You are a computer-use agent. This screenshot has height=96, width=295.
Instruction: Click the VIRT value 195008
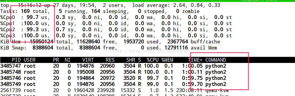coord(85,72)
